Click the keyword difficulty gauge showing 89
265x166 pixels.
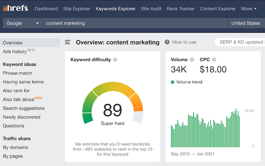pos(113,103)
